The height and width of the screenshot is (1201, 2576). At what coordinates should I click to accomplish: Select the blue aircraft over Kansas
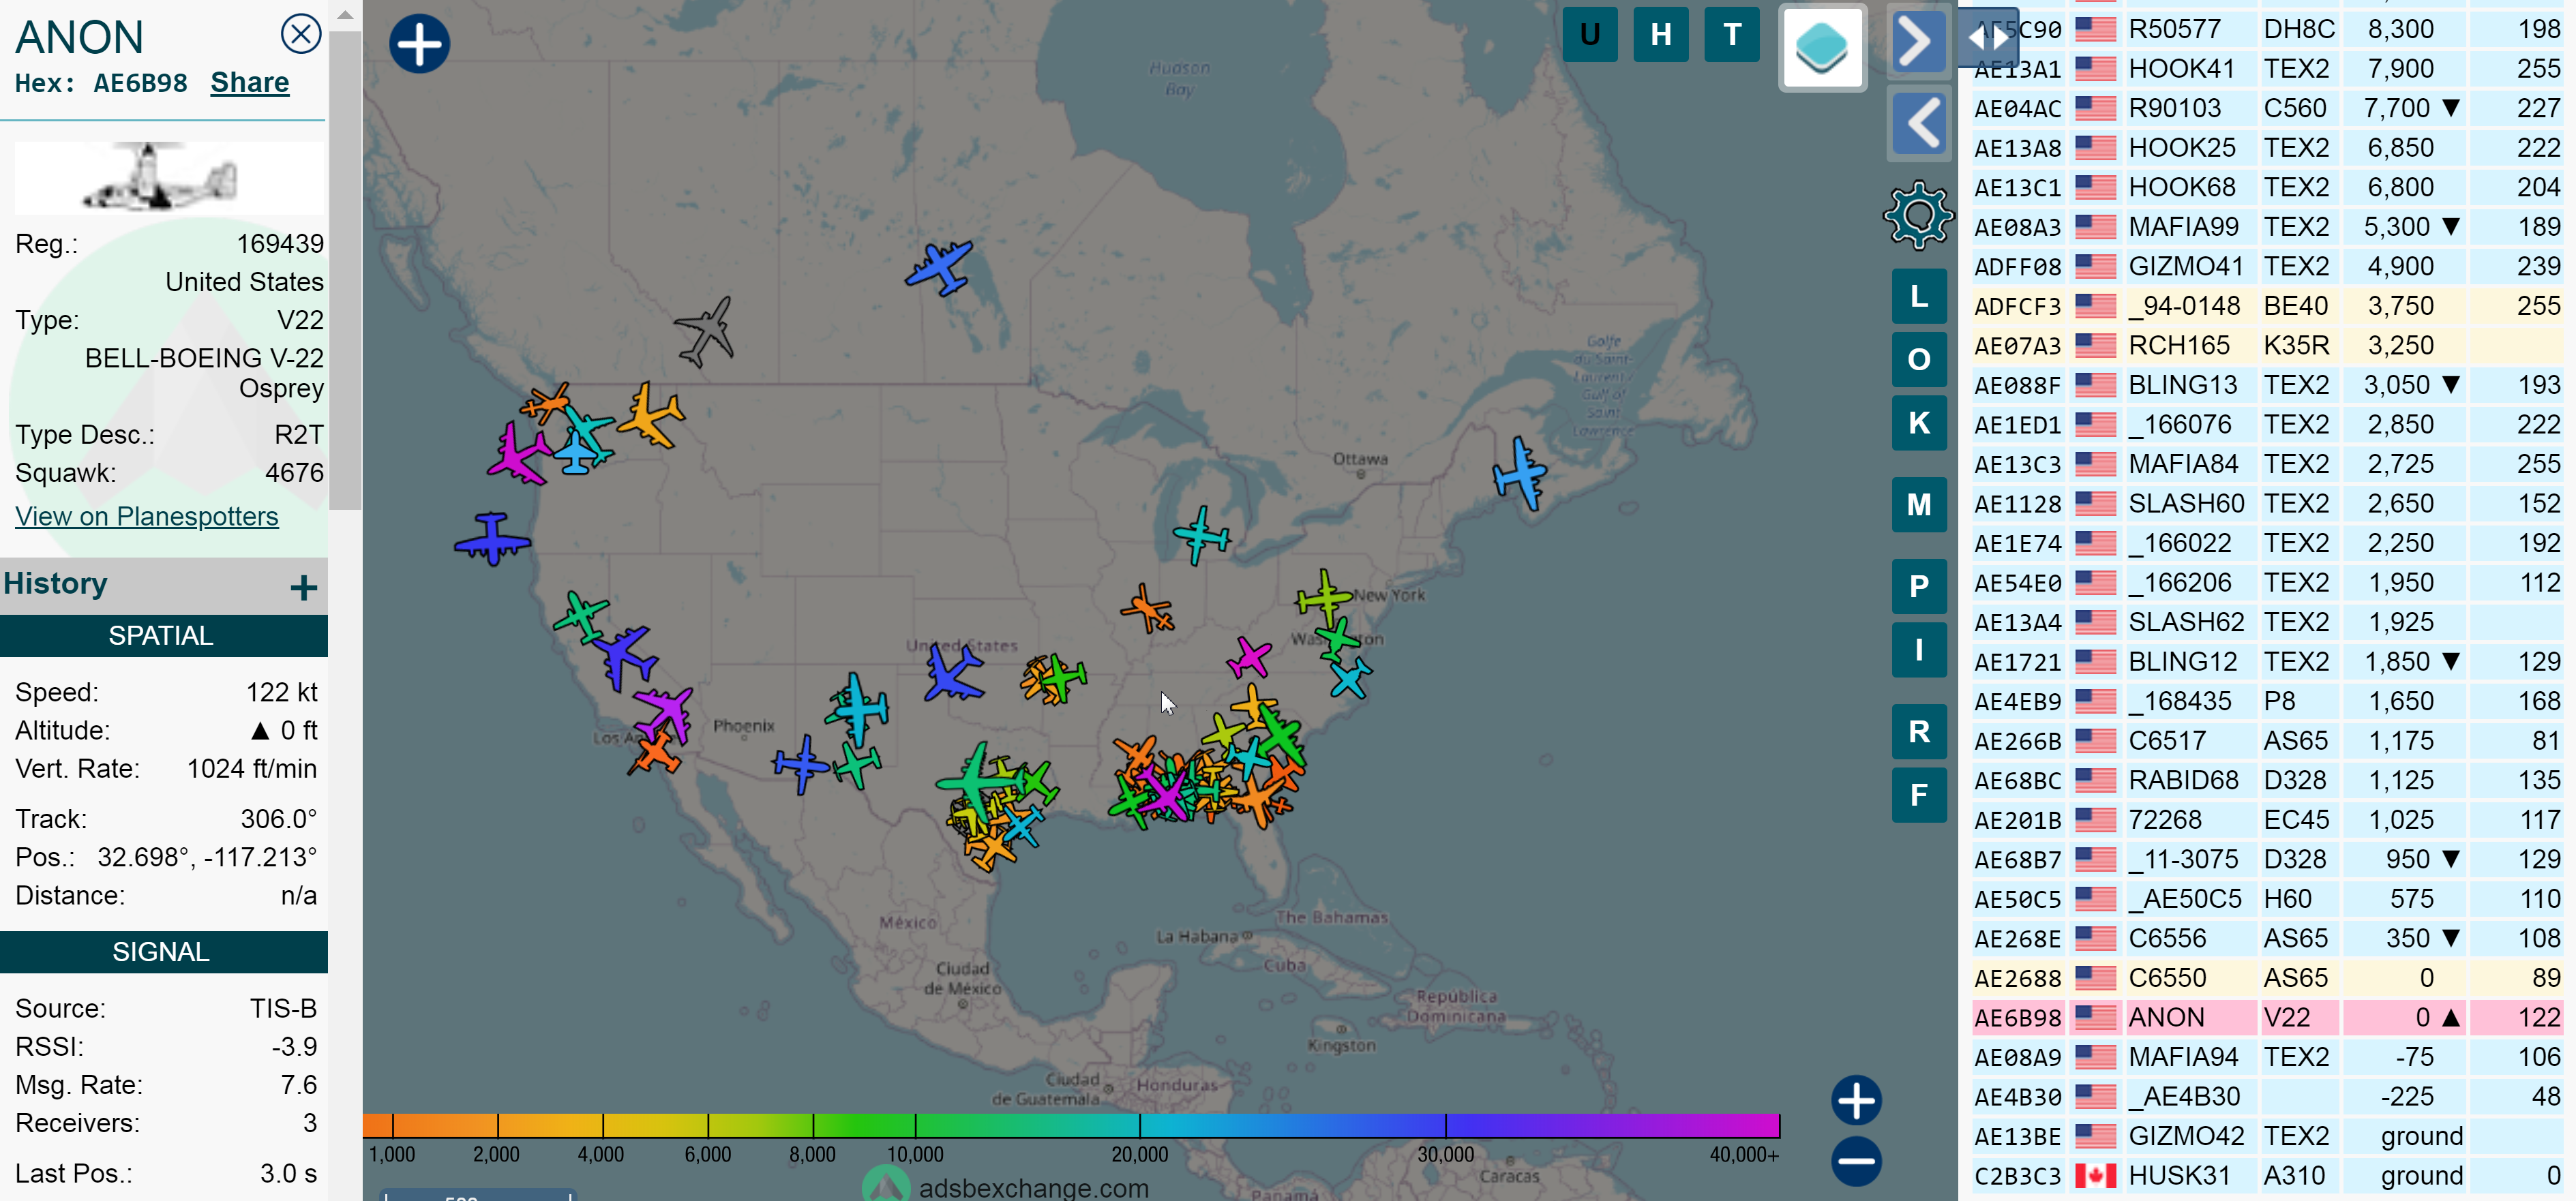tap(952, 673)
